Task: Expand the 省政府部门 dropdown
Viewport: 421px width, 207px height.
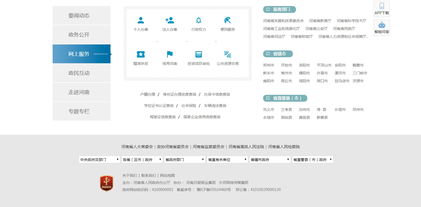Action: pyautogui.click(x=185, y=159)
